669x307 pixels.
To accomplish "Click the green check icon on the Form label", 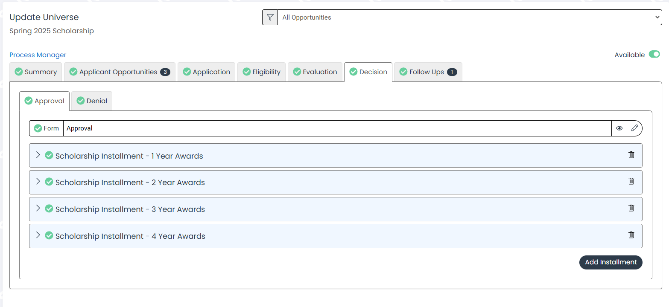I will [38, 128].
